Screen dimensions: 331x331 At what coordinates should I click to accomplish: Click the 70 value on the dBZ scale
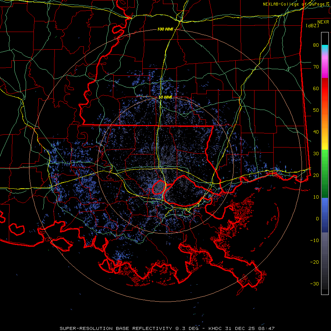[x=316, y=67]
